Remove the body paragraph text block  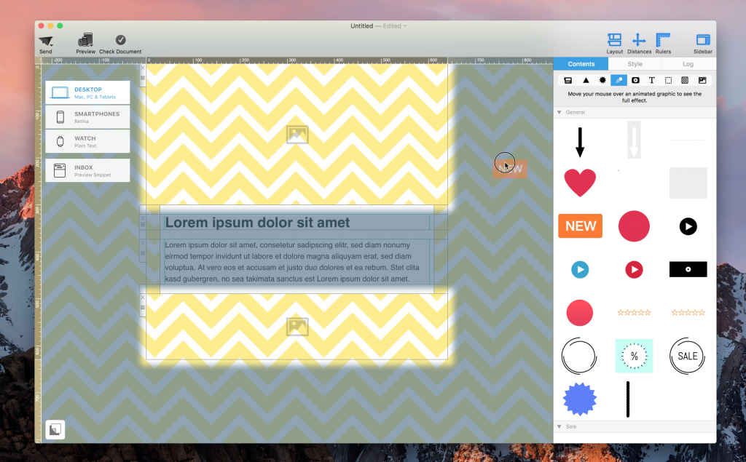click(x=143, y=243)
